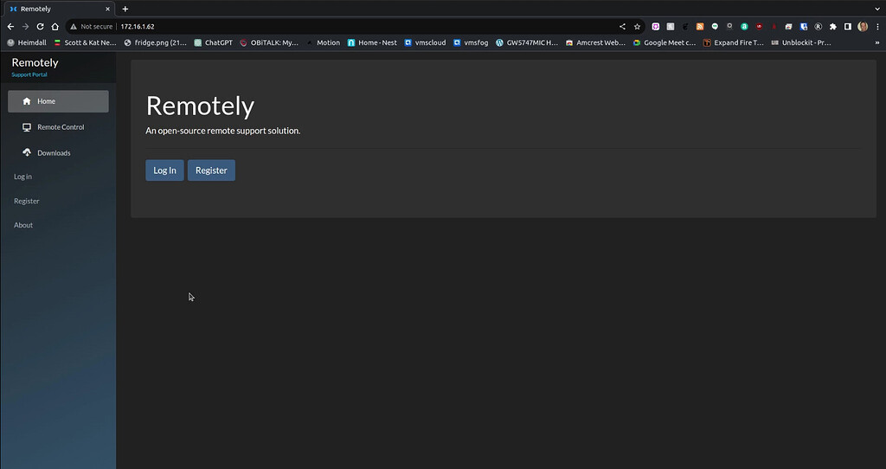Open the Home - Nest bookmark
This screenshot has height=469, width=886.
tap(372, 42)
